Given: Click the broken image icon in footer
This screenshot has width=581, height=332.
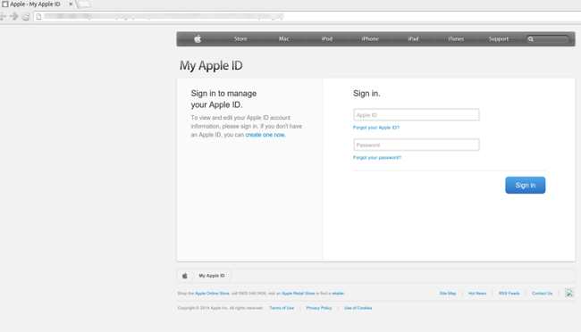Looking at the screenshot, I should [569, 293].
